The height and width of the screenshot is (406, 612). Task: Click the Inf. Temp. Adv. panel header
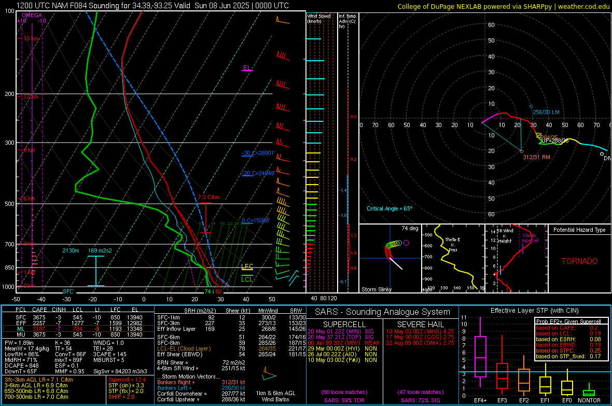[347, 21]
